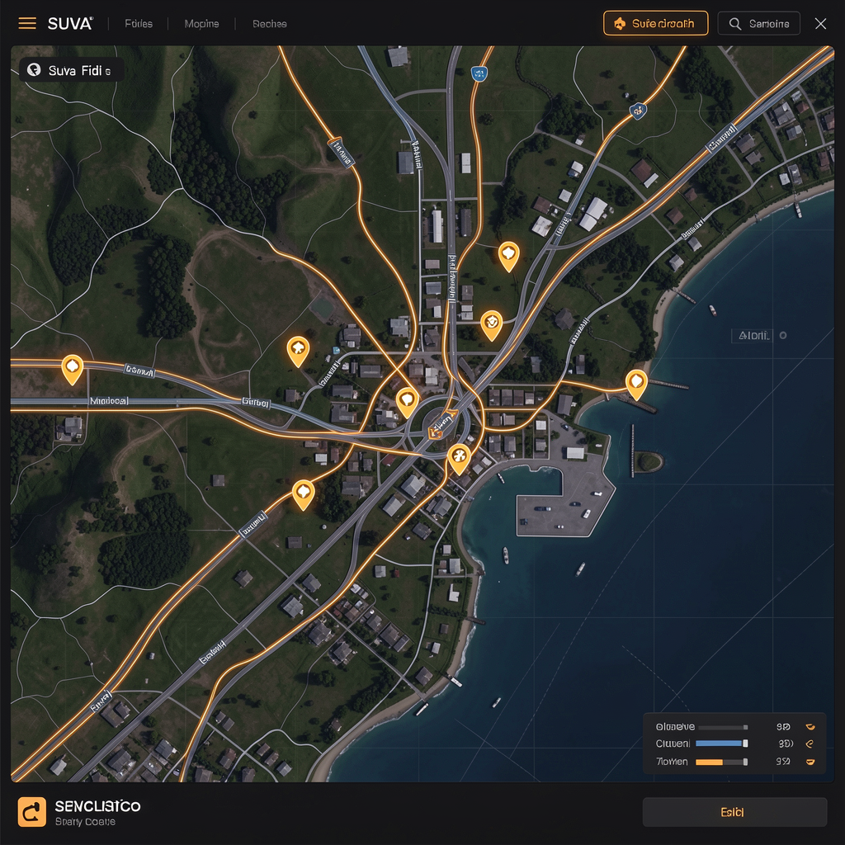The height and width of the screenshot is (845, 845).
Task: Open the hamburger menu beside SUVA
Action: coord(27,23)
